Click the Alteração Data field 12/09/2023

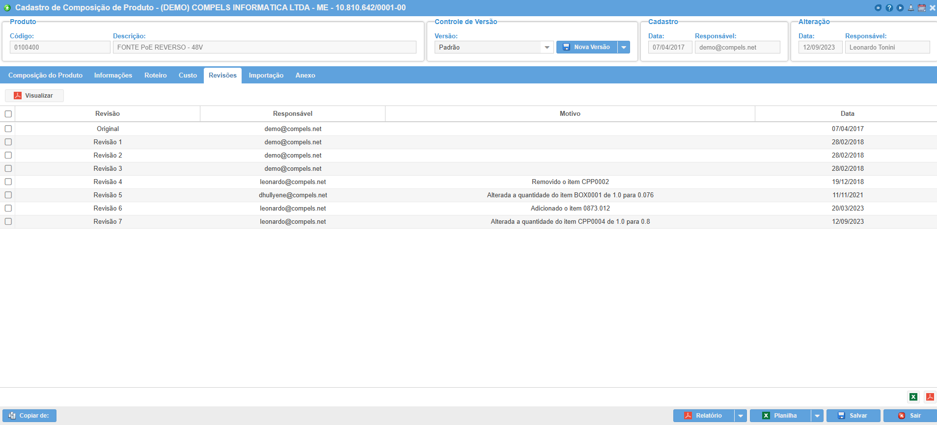(x=821, y=47)
